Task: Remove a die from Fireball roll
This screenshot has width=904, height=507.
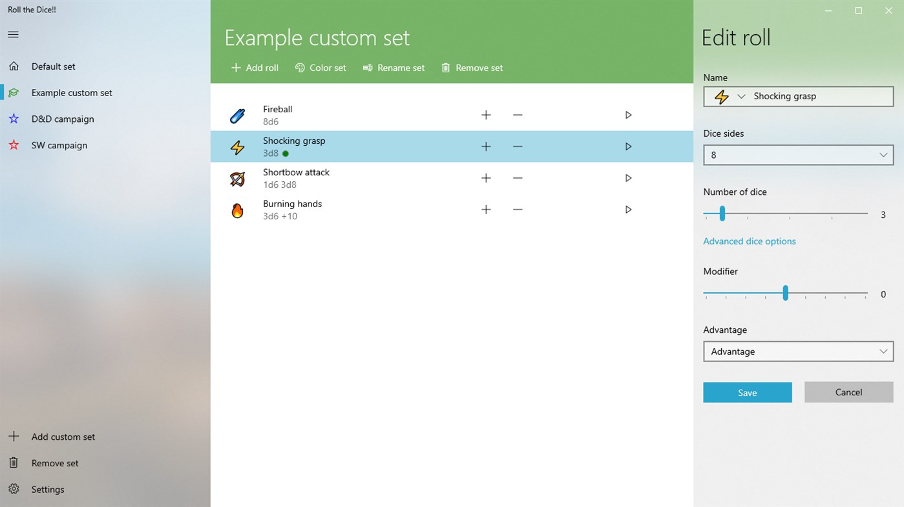Action: pos(518,115)
